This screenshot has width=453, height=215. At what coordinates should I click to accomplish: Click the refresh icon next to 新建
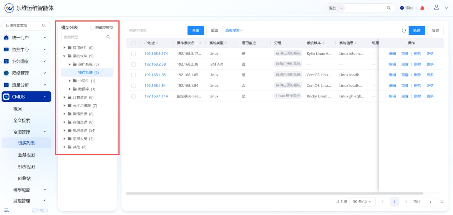pyautogui.click(x=404, y=30)
